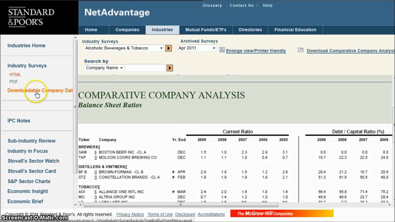Click the Contact Us link
The image size is (395, 222).
[242, 5]
